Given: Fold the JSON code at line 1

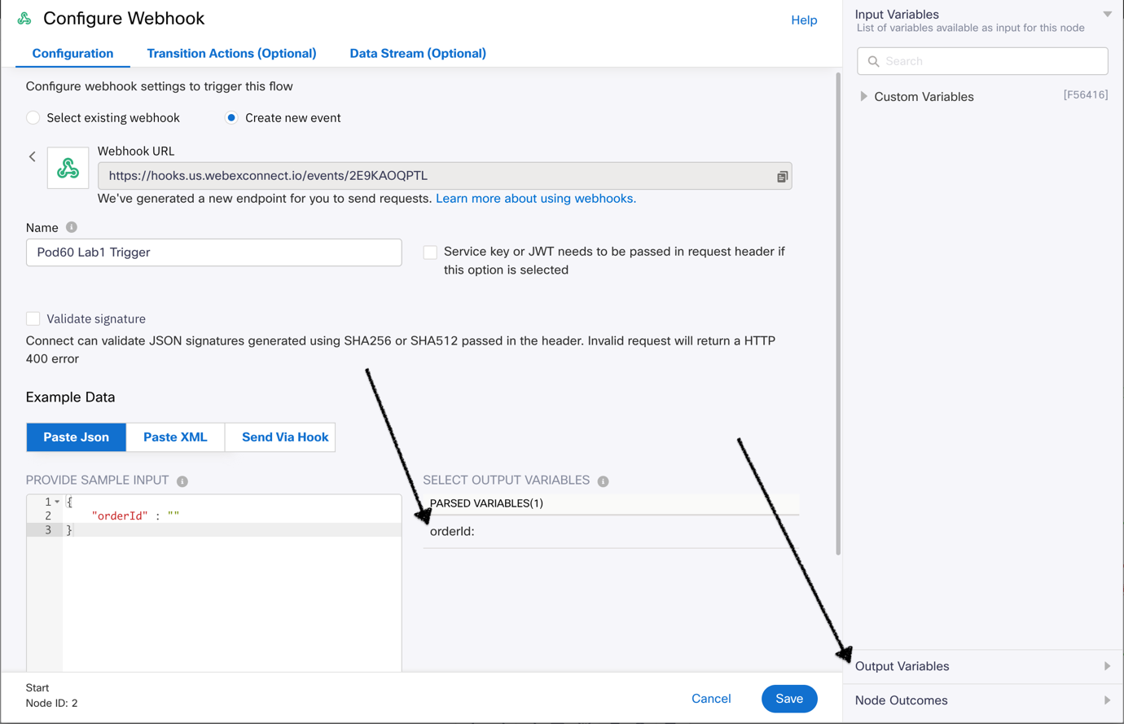Looking at the screenshot, I should [x=57, y=502].
